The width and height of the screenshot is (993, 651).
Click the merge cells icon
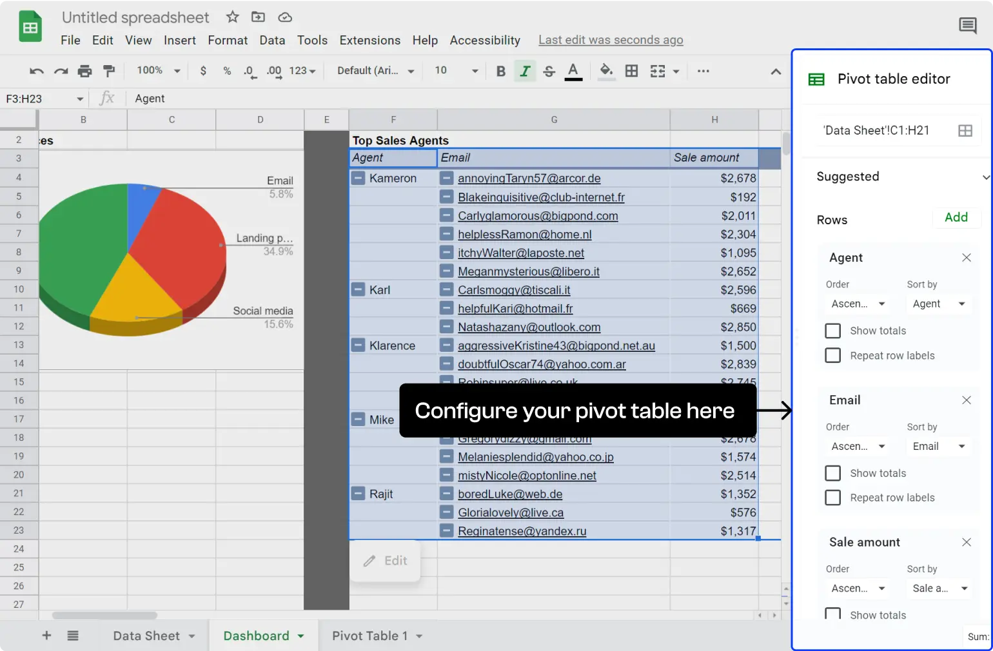(x=658, y=71)
